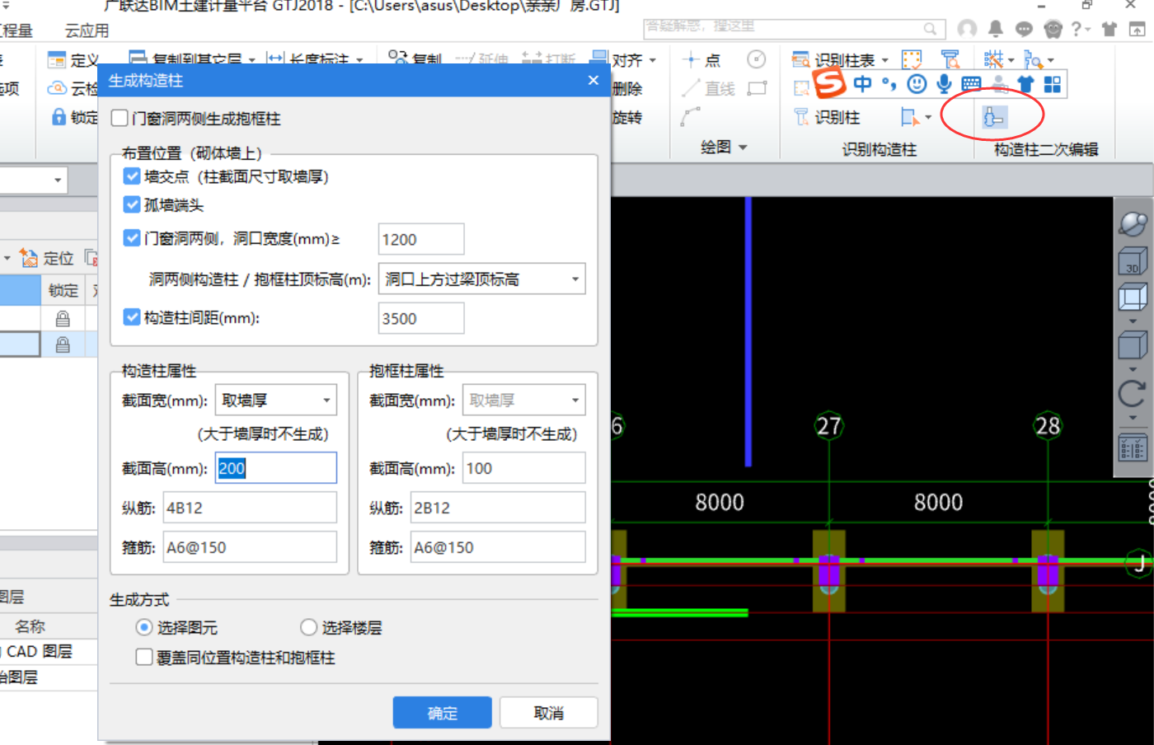Uncheck 墙交点 (柱截面尺寸取墙厚) checkbox
Image resolution: width=1154 pixels, height=745 pixels.
132,176
